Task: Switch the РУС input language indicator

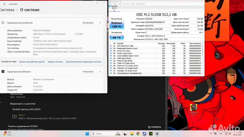Action: [221, 134]
